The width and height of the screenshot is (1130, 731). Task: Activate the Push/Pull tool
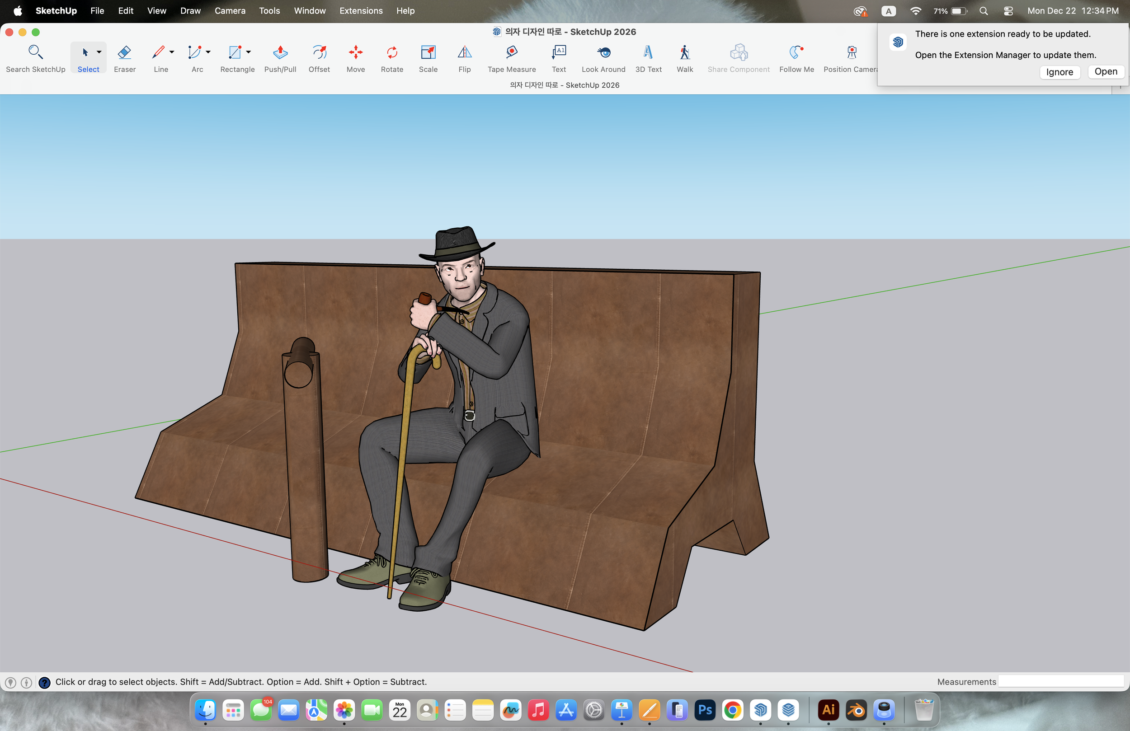click(x=280, y=57)
